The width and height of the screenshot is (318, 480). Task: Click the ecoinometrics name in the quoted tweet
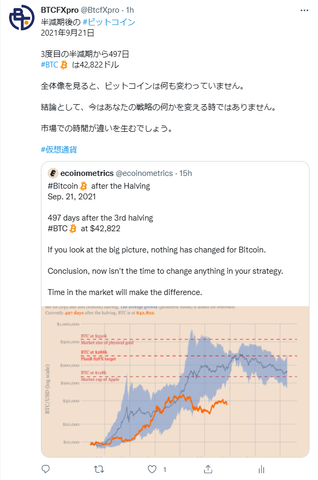(87, 173)
